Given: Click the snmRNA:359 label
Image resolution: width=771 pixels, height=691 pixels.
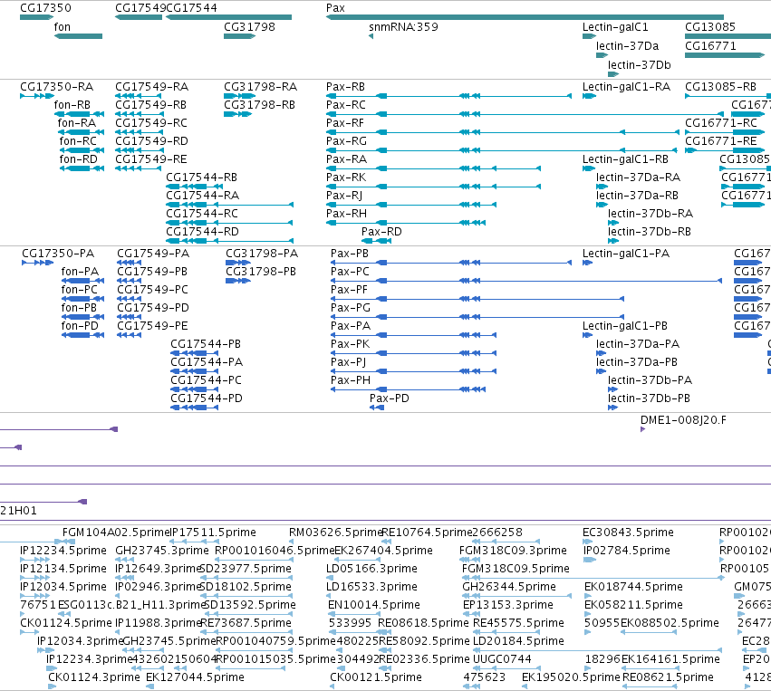Looking at the screenshot, I should (403, 26).
